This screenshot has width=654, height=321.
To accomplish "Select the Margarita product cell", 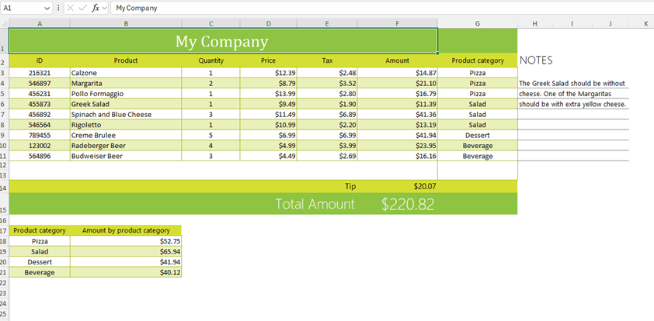I will pos(126,83).
